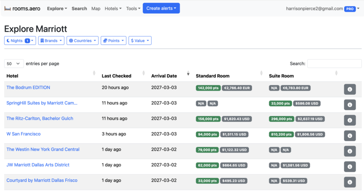The image size is (364, 191).
Task: Click the $2,637.19 USD suite price
Action: [310, 119]
